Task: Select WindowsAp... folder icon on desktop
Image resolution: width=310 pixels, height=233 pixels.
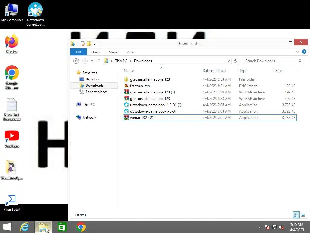Action: click(x=12, y=170)
